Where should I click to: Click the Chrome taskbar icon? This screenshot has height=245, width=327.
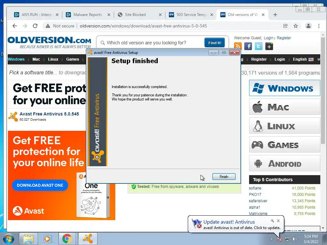[67, 239]
